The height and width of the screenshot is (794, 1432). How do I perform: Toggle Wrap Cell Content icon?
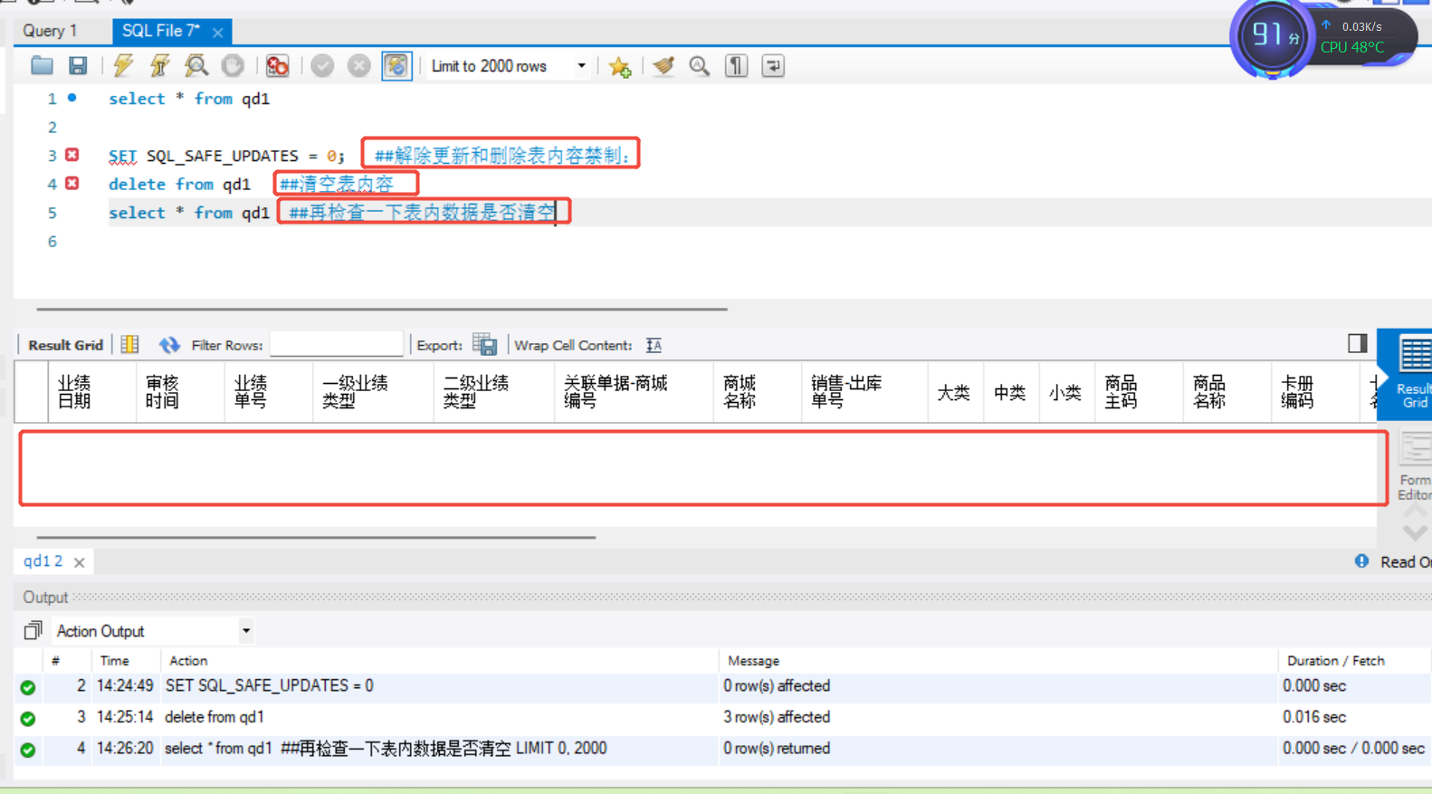pyautogui.click(x=654, y=345)
